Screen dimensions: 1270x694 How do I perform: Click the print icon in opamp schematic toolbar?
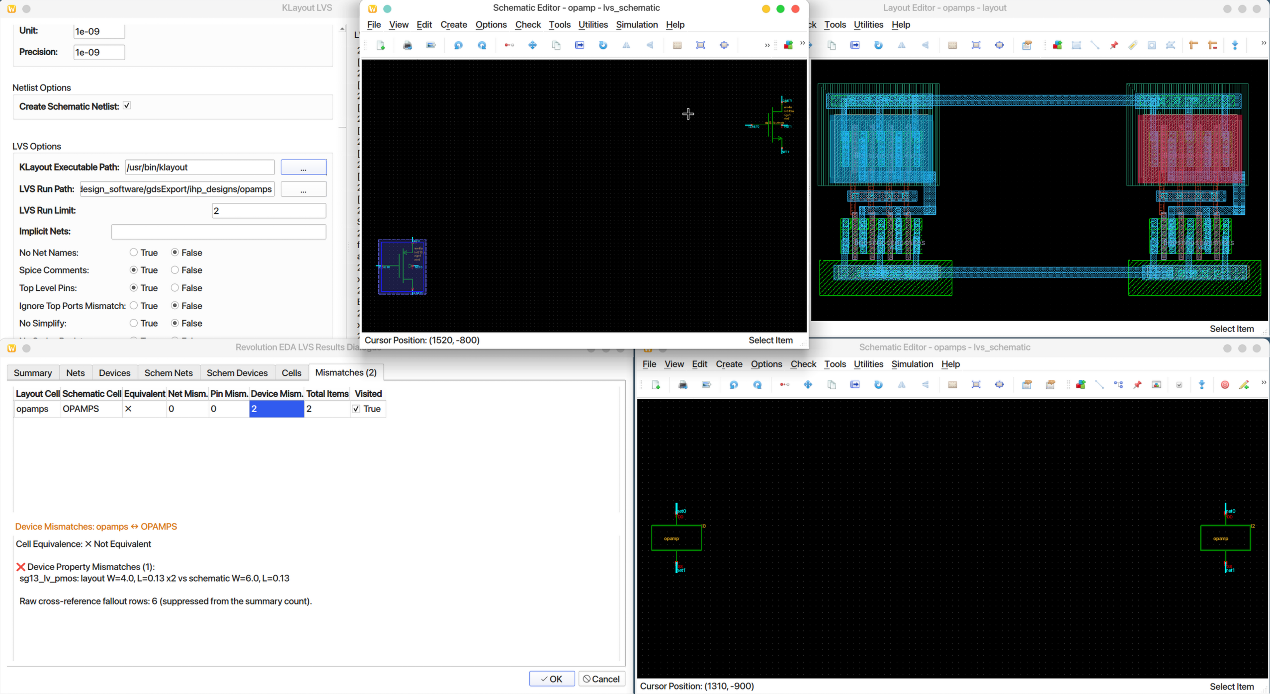click(407, 45)
